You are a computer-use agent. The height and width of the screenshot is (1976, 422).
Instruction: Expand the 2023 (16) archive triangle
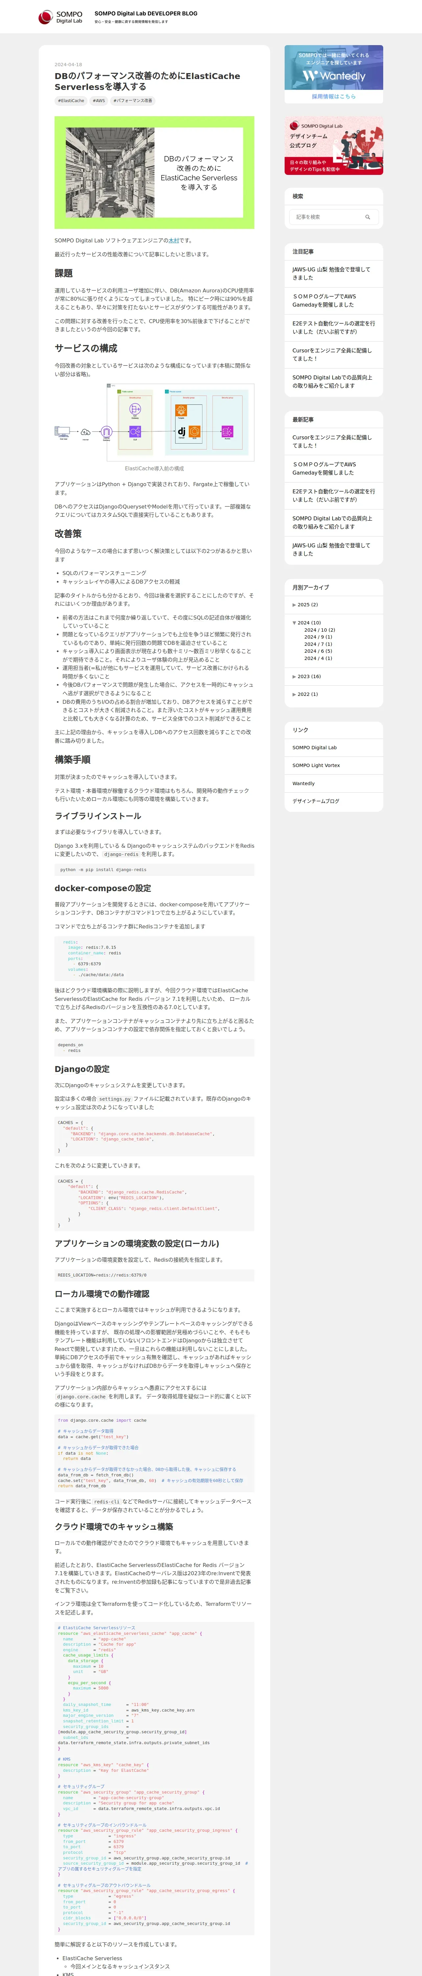(x=294, y=676)
